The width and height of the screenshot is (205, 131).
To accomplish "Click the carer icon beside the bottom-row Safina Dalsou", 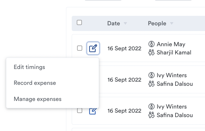I will point(151,115).
